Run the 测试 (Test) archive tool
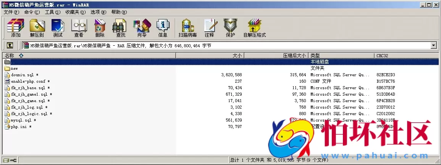Screen dimensions: 441x165 tap(58, 28)
